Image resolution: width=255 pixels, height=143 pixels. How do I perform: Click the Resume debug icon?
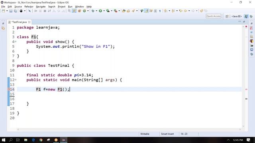click(x=35, y=11)
